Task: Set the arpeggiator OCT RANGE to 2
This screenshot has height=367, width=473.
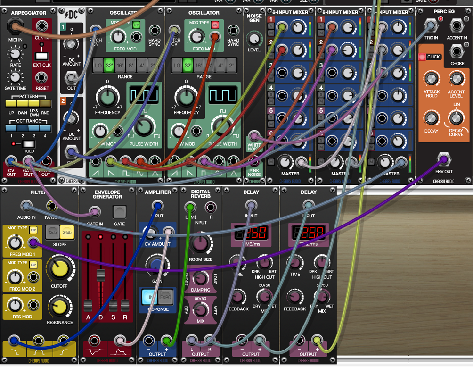Action: [23, 128]
